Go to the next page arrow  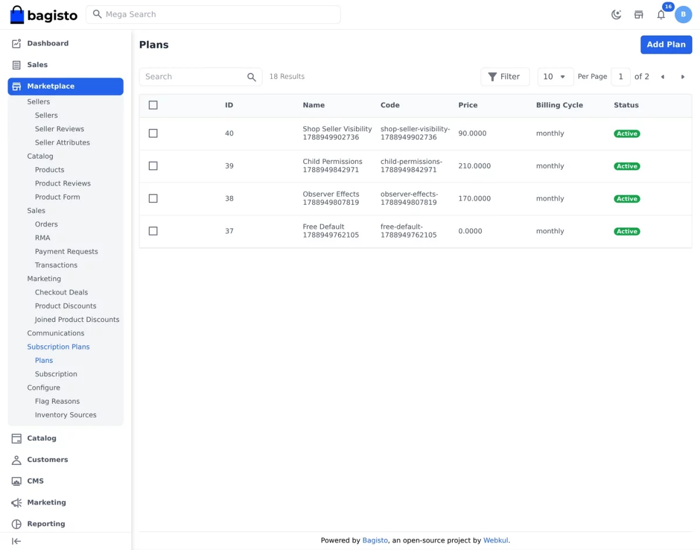[682, 77]
